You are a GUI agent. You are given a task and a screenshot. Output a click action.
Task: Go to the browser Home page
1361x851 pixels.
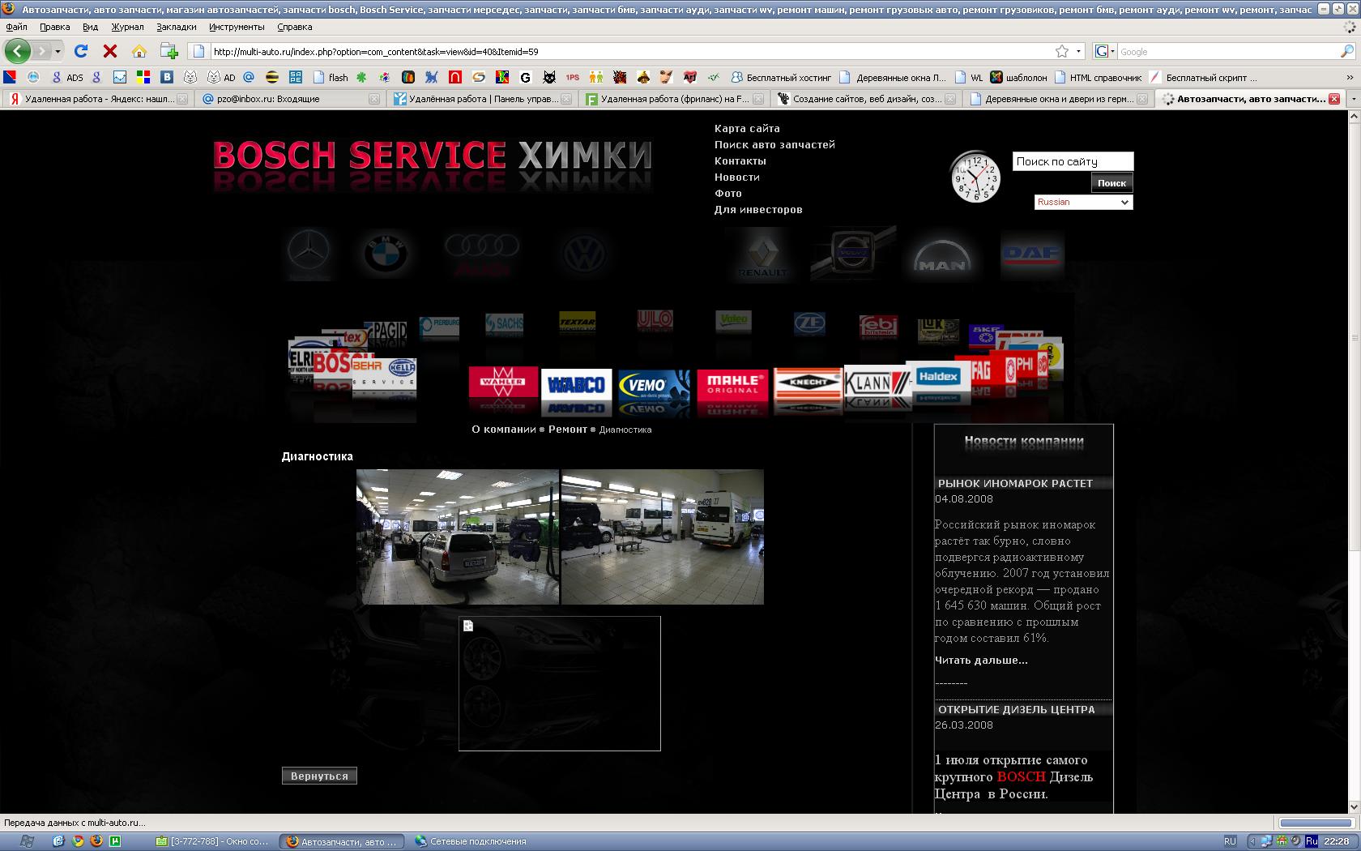point(139,51)
